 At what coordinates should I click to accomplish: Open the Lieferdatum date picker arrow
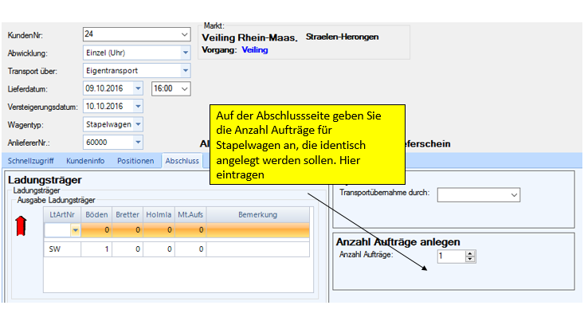(138, 88)
